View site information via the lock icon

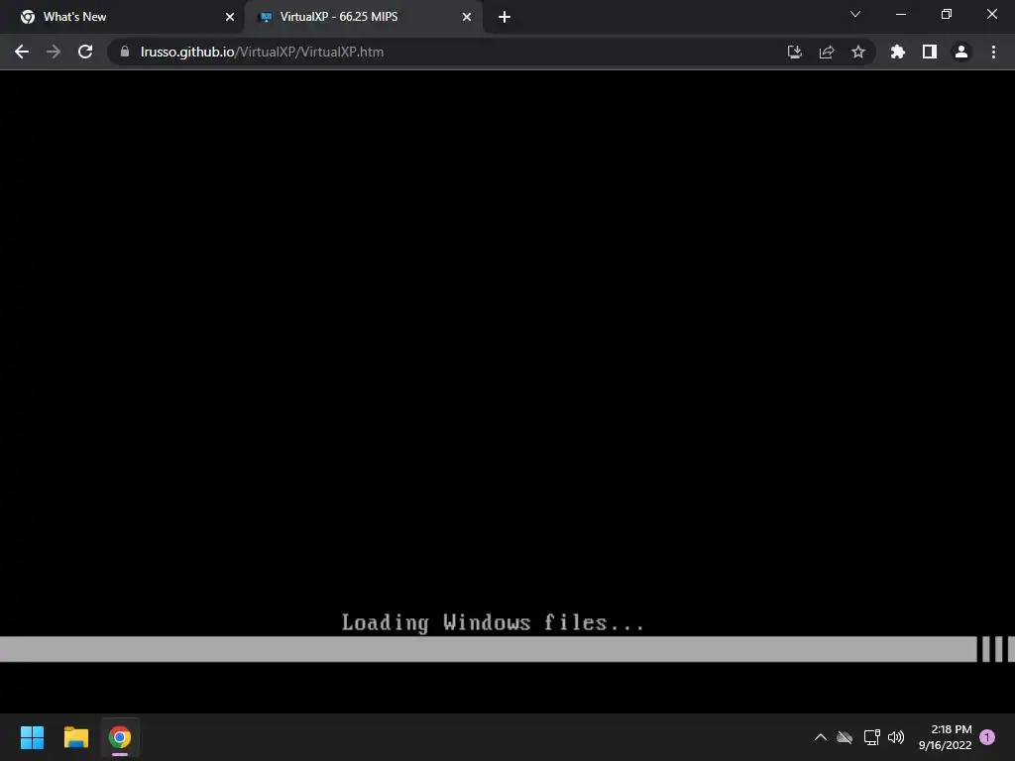click(125, 52)
